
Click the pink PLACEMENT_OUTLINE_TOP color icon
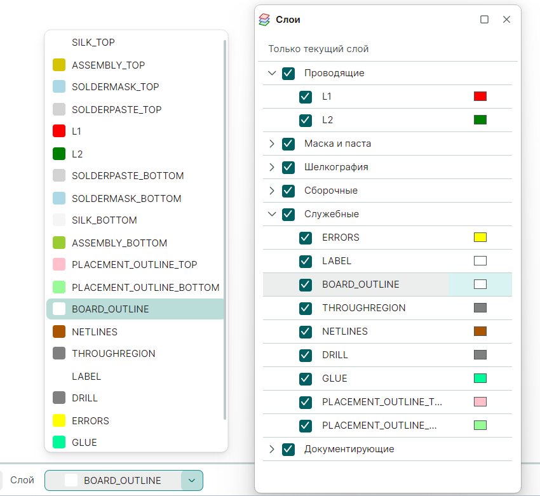tap(58, 264)
